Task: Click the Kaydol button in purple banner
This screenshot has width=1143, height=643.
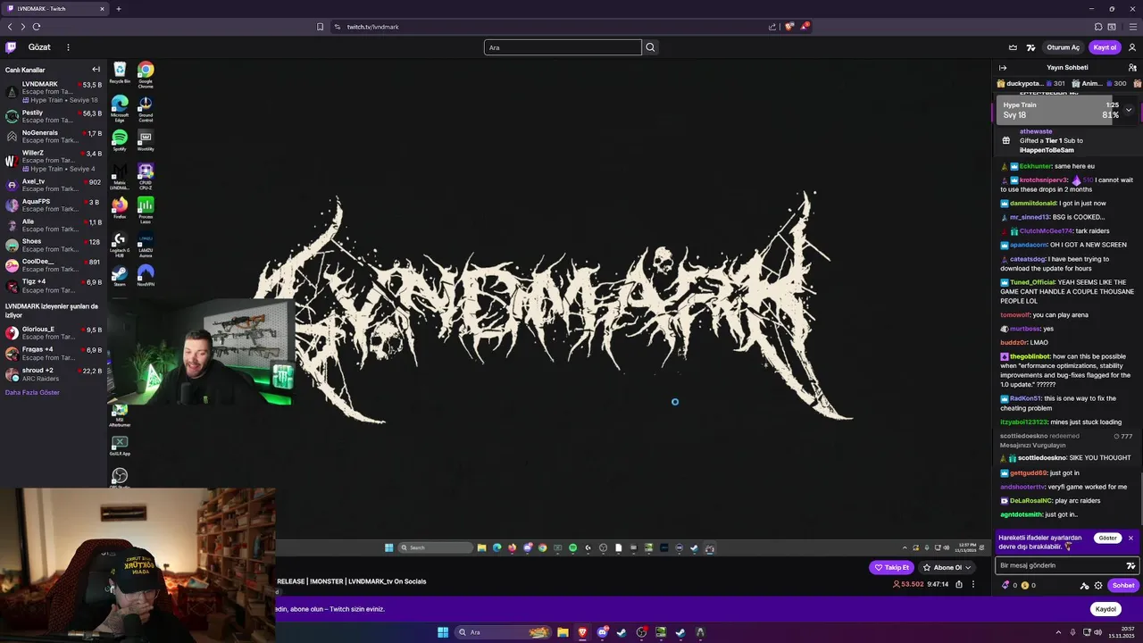Action: 1105,609
